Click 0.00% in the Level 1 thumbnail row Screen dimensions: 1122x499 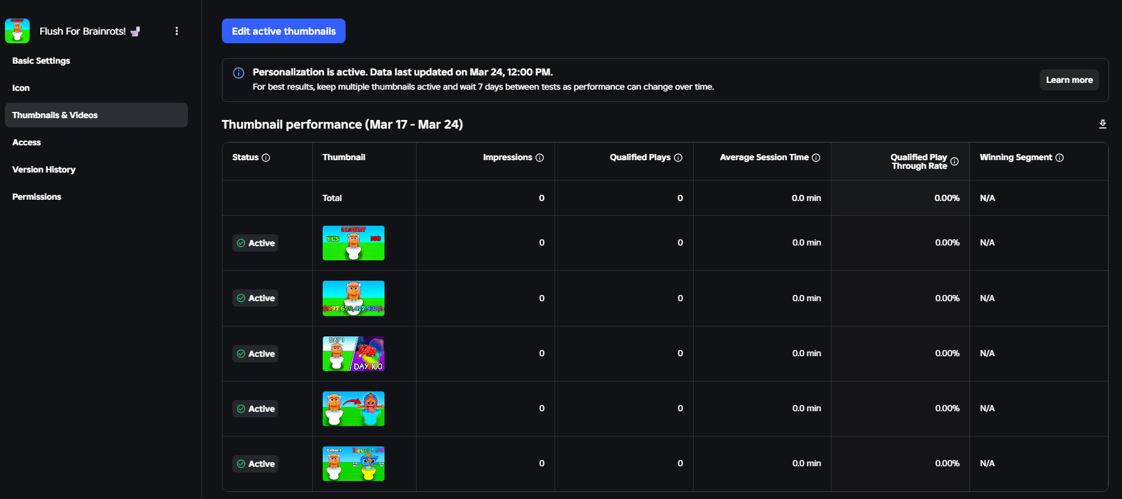(x=947, y=463)
